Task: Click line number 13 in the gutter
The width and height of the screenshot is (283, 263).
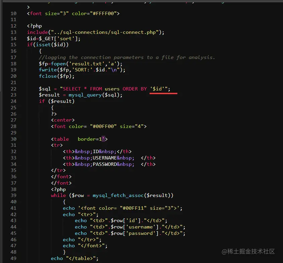Action: pos(13,32)
